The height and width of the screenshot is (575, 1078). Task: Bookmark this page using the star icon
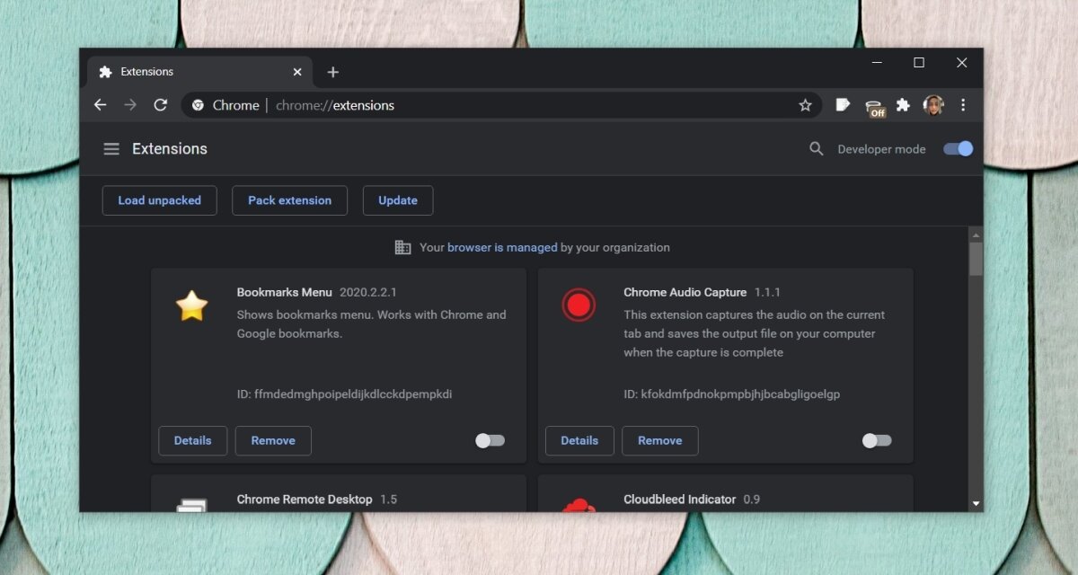pyautogui.click(x=805, y=105)
